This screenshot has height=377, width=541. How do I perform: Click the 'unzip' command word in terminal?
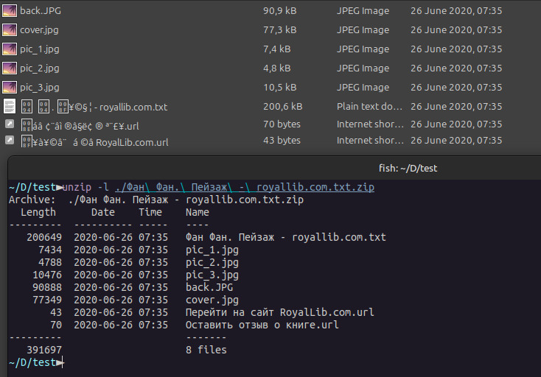coord(77,187)
